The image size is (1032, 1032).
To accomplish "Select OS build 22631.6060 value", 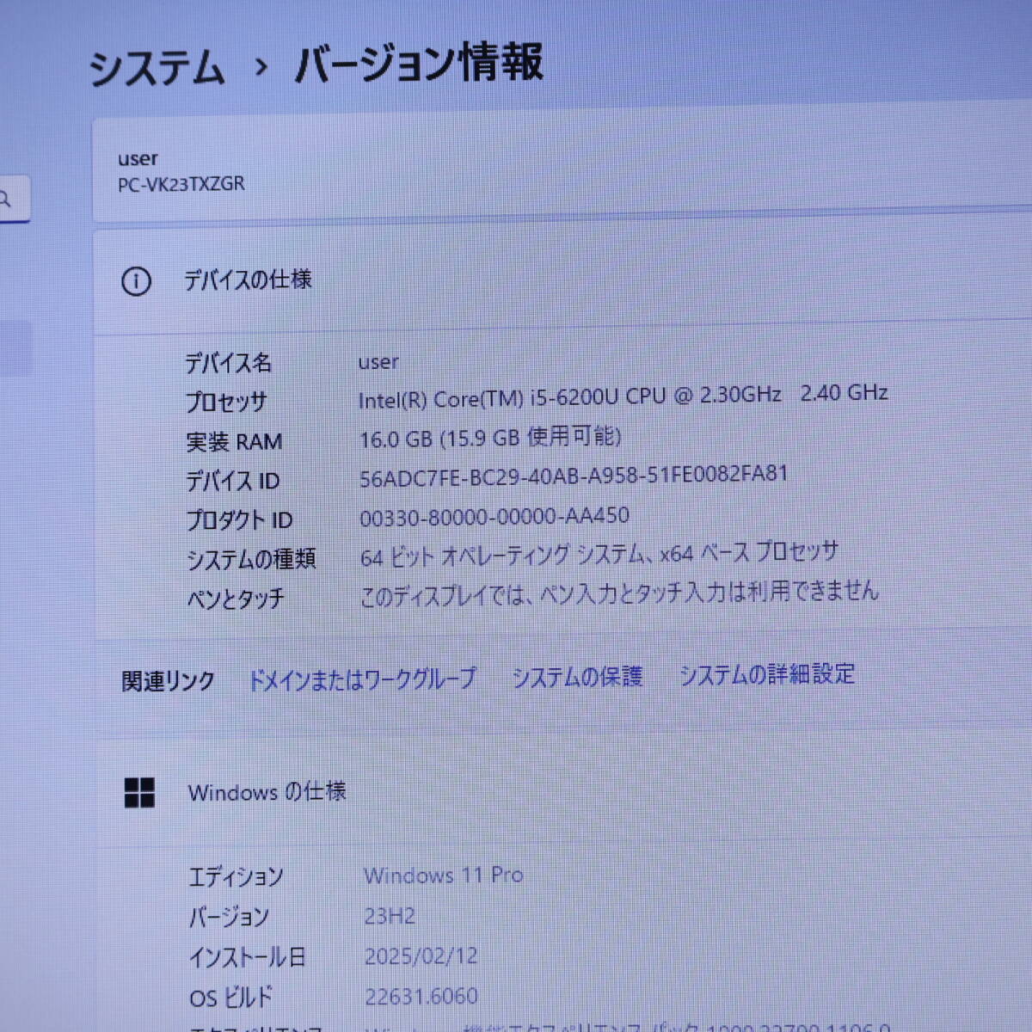I will 421,997.
